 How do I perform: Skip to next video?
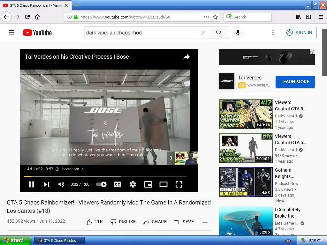coord(46,184)
